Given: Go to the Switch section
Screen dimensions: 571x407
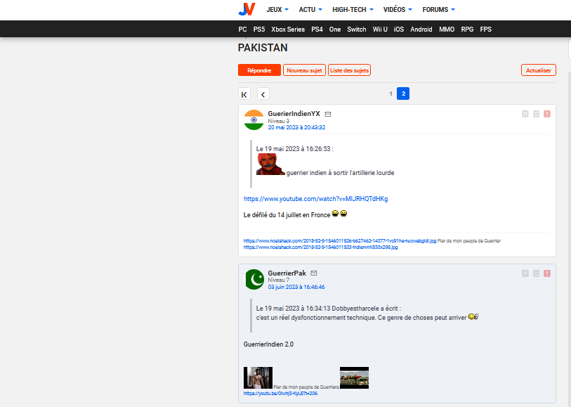Looking at the screenshot, I should (x=357, y=30).
